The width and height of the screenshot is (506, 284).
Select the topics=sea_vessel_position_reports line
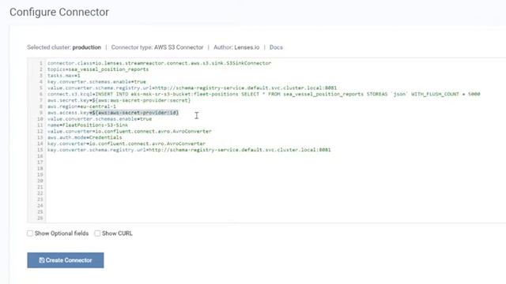[x=98, y=69]
